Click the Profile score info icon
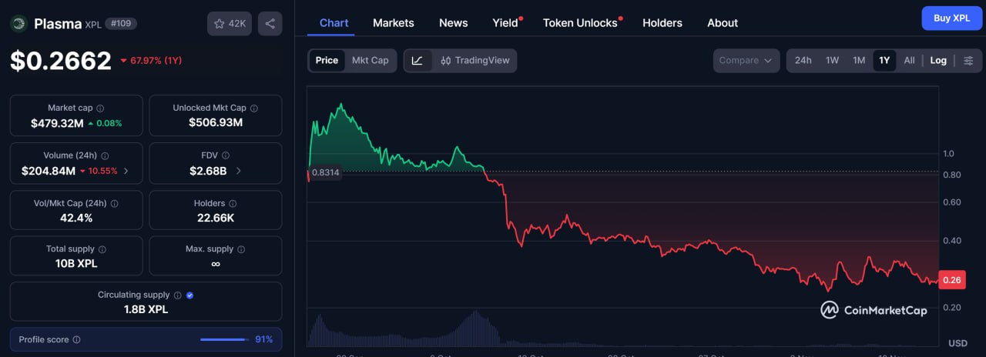The width and height of the screenshot is (986, 357). tap(76, 339)
